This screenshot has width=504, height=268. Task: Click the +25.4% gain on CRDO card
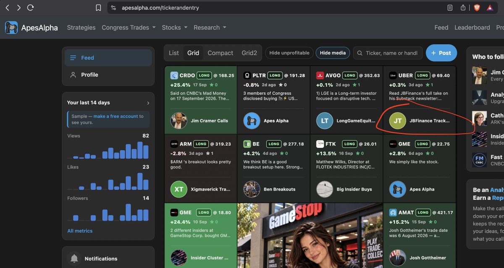click(x=180, y=85)
